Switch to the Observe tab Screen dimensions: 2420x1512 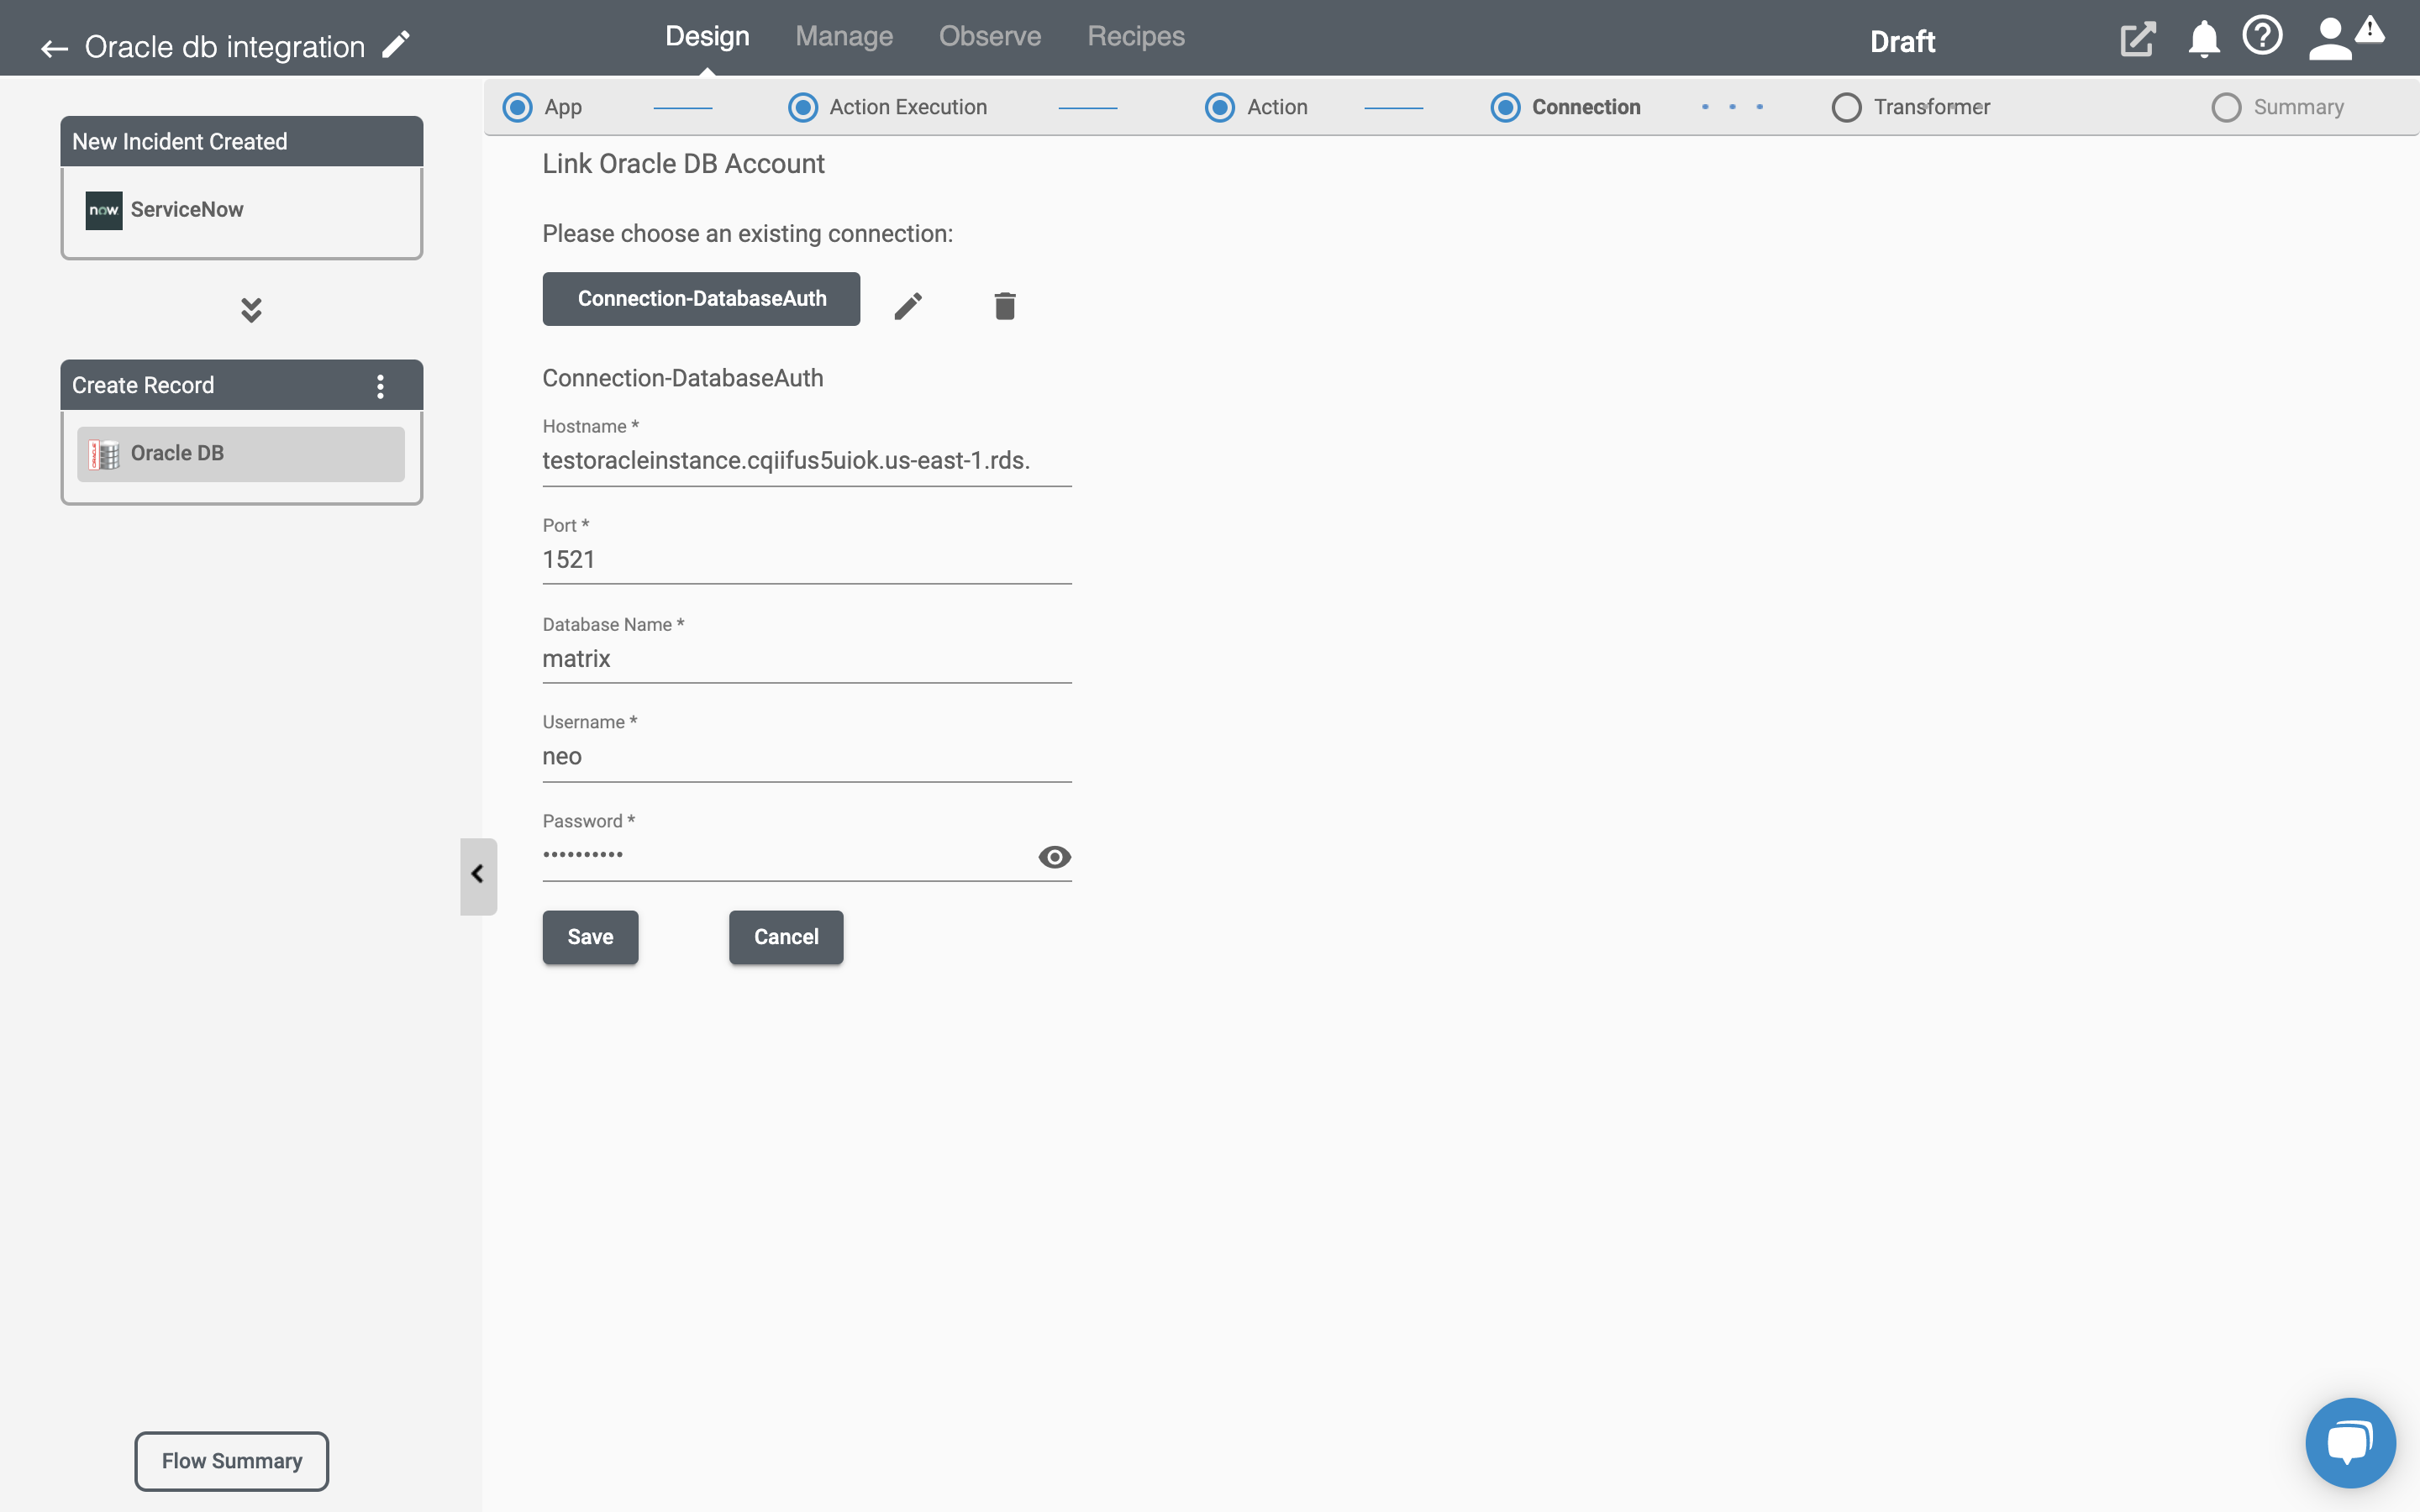click(x=990, y=37)
